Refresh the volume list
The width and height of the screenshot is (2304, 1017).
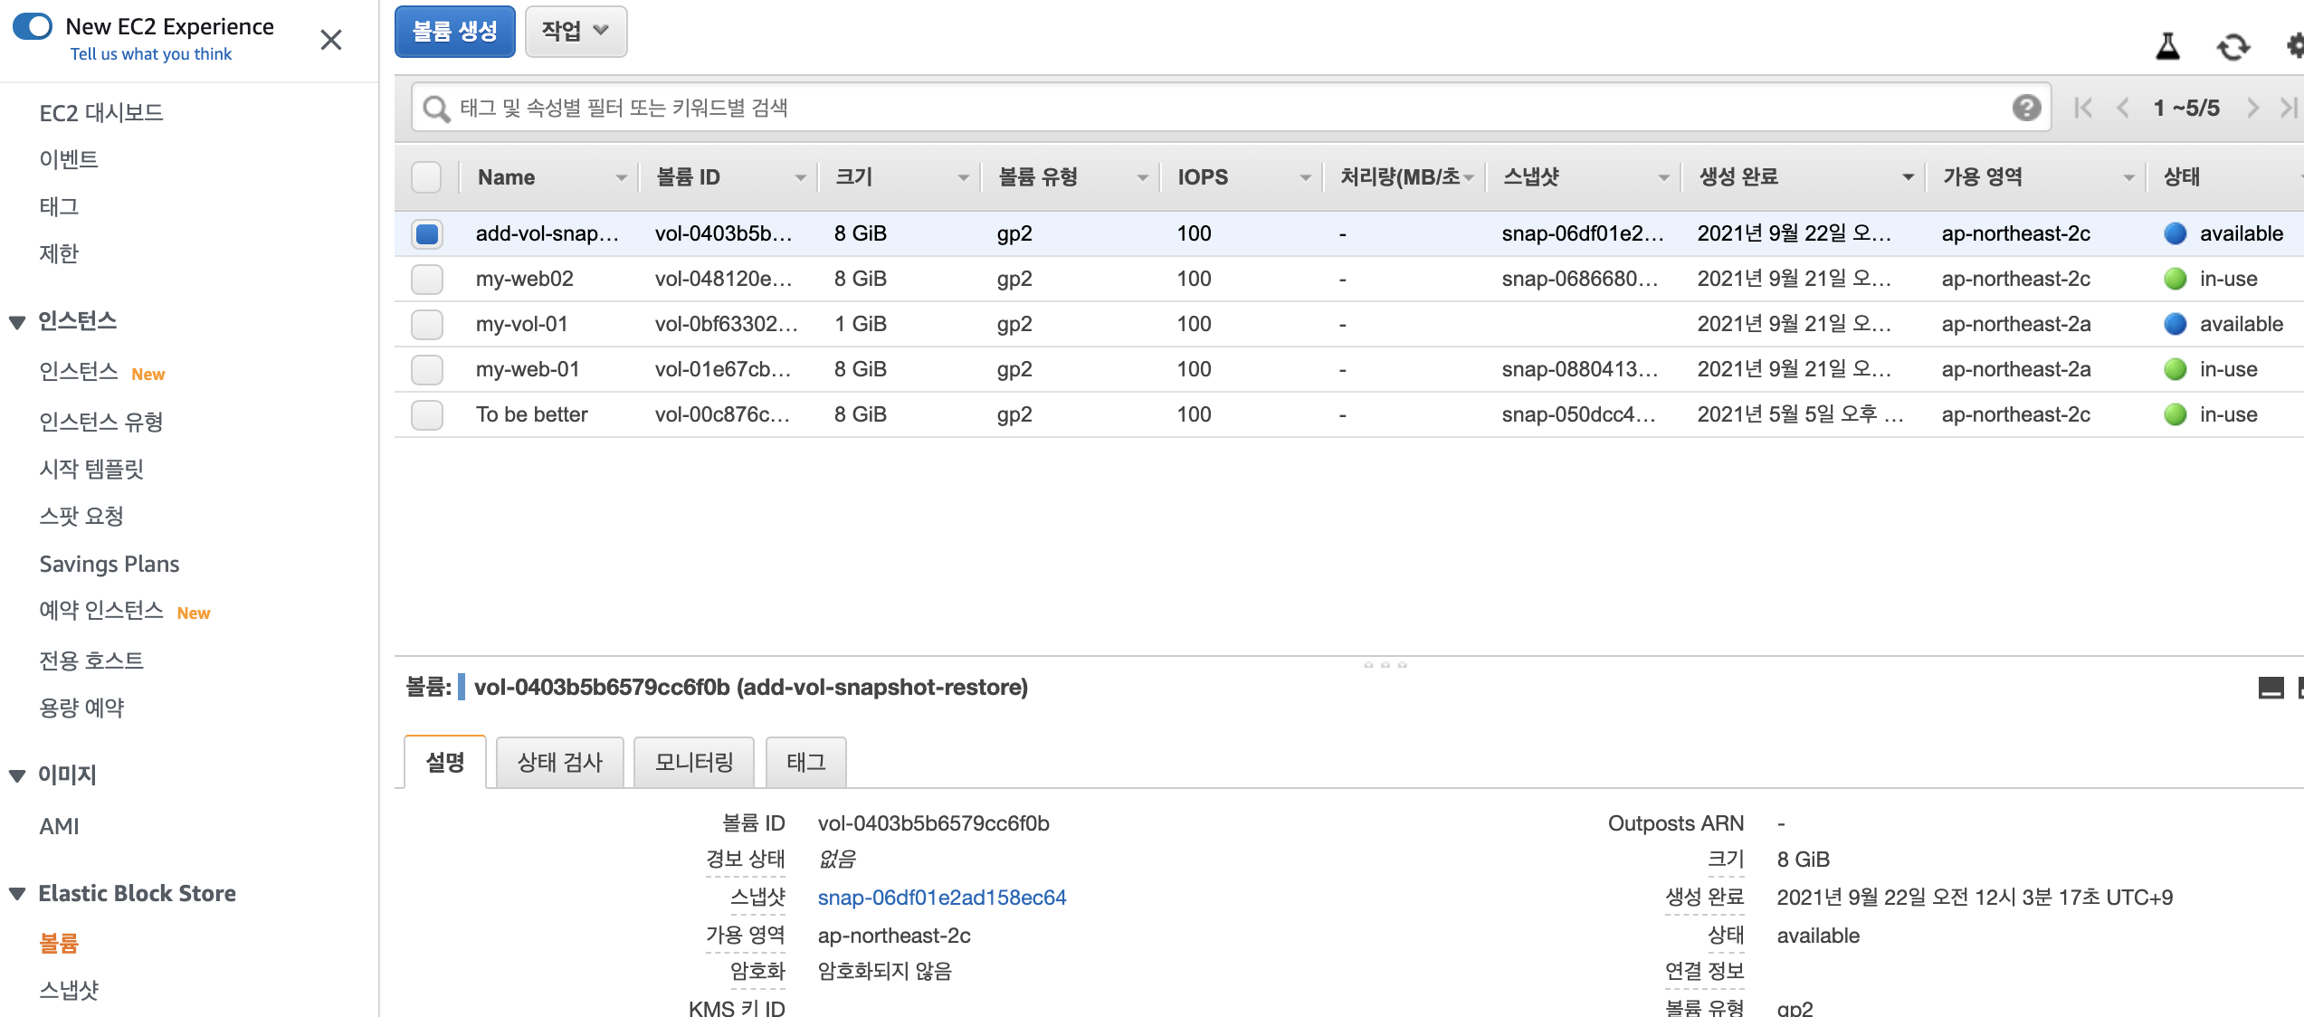[x=2233, y=46]
